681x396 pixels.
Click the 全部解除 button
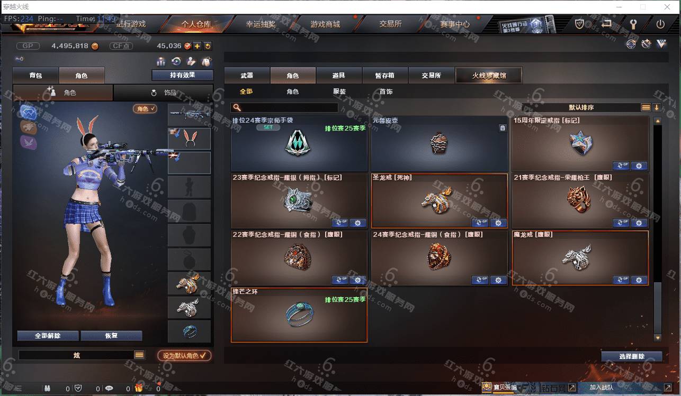pos(48,336)
